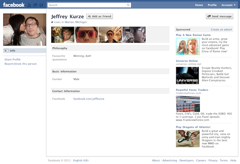Open facebook.com/jeffkurze contact link
Screen dimensions: 240x164
coord(89,99)
